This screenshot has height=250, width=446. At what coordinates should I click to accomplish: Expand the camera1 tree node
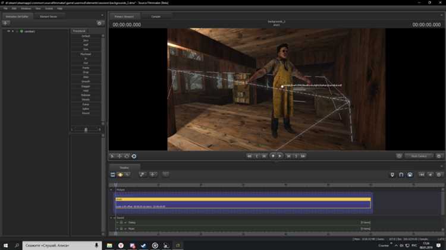click(x=17, y=31)
